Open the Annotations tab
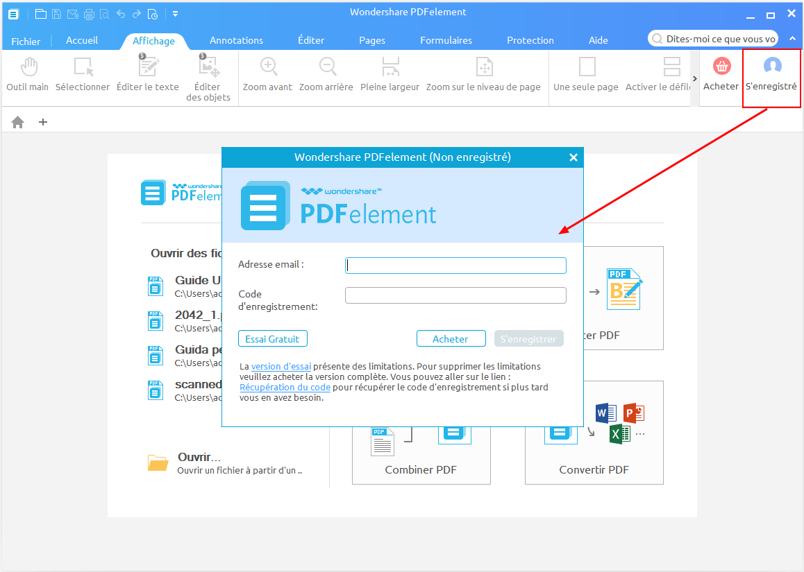The image size is (804, 572). coord(236,40)
